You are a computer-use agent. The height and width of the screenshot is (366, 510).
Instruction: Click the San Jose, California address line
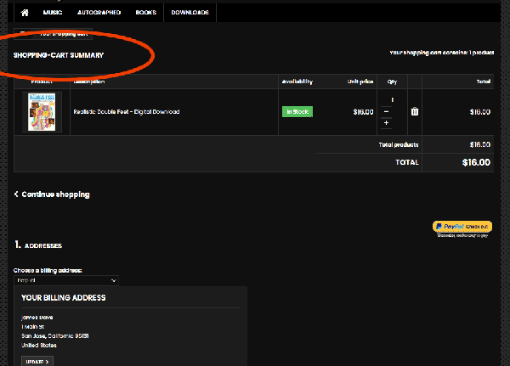(x=55, y=336)
